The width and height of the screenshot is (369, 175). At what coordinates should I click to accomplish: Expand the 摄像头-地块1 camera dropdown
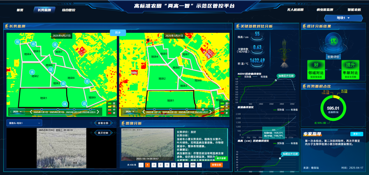click(x=24, y=123)
